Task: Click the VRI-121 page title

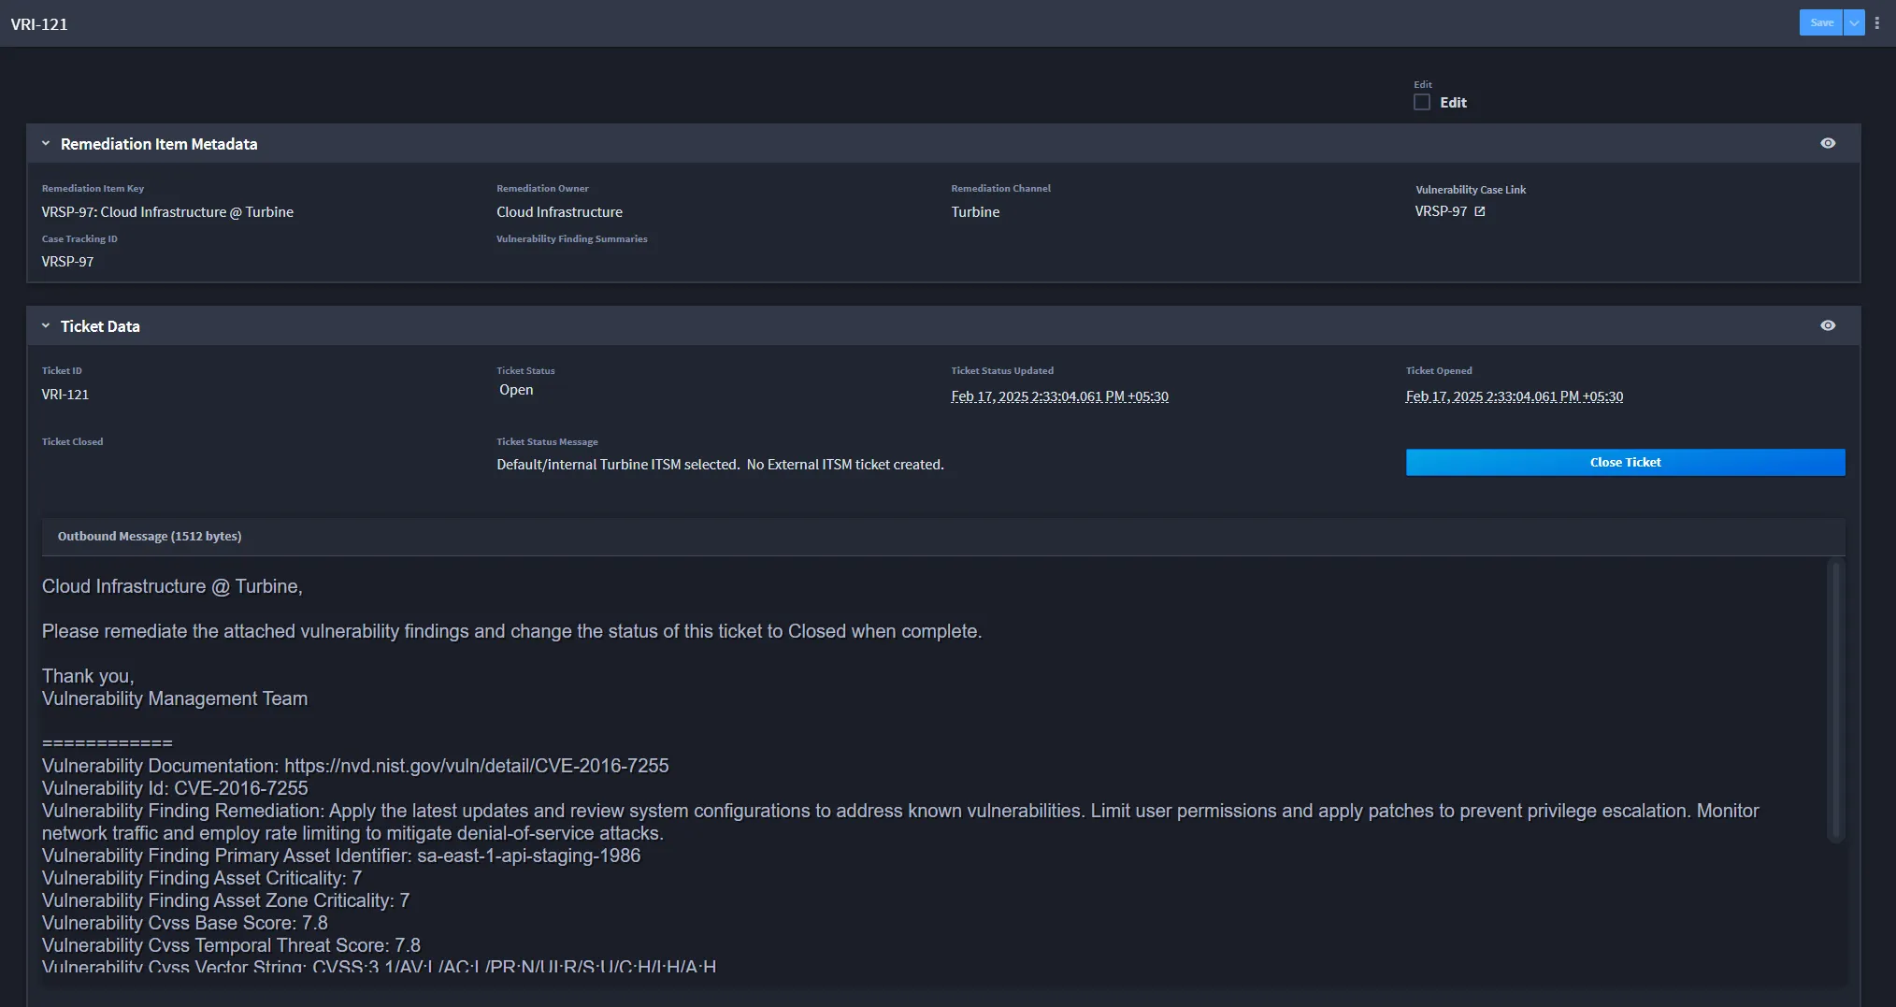Action: coord(39,23)
